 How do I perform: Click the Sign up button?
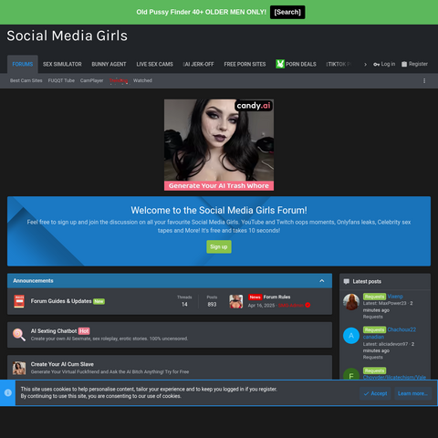[x=219, y=246]
